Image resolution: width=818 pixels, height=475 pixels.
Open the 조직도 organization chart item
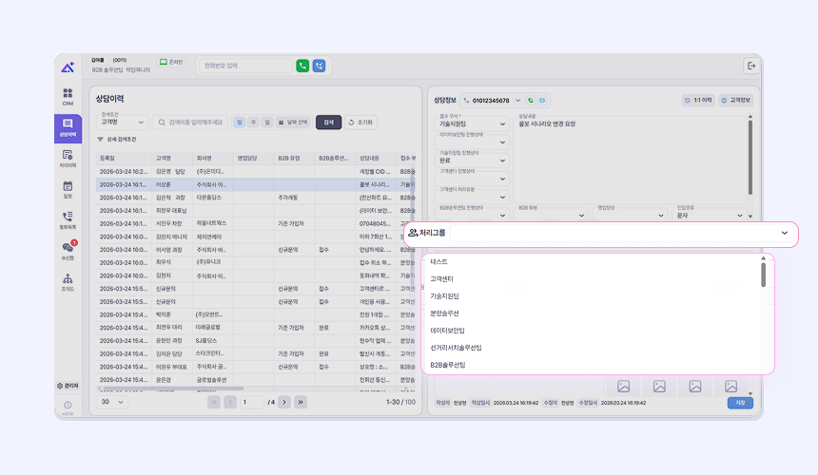click(x=68, y=282)
